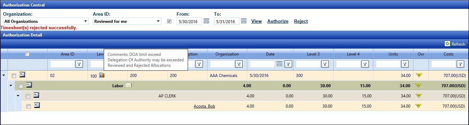469x125 pixels.
Task: Click the Area ID column filter icon
Action: pyautogui.click(x=79, y=64)
